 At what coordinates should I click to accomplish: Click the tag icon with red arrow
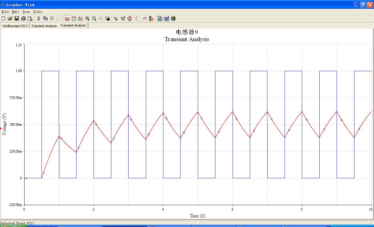point(129,18)
